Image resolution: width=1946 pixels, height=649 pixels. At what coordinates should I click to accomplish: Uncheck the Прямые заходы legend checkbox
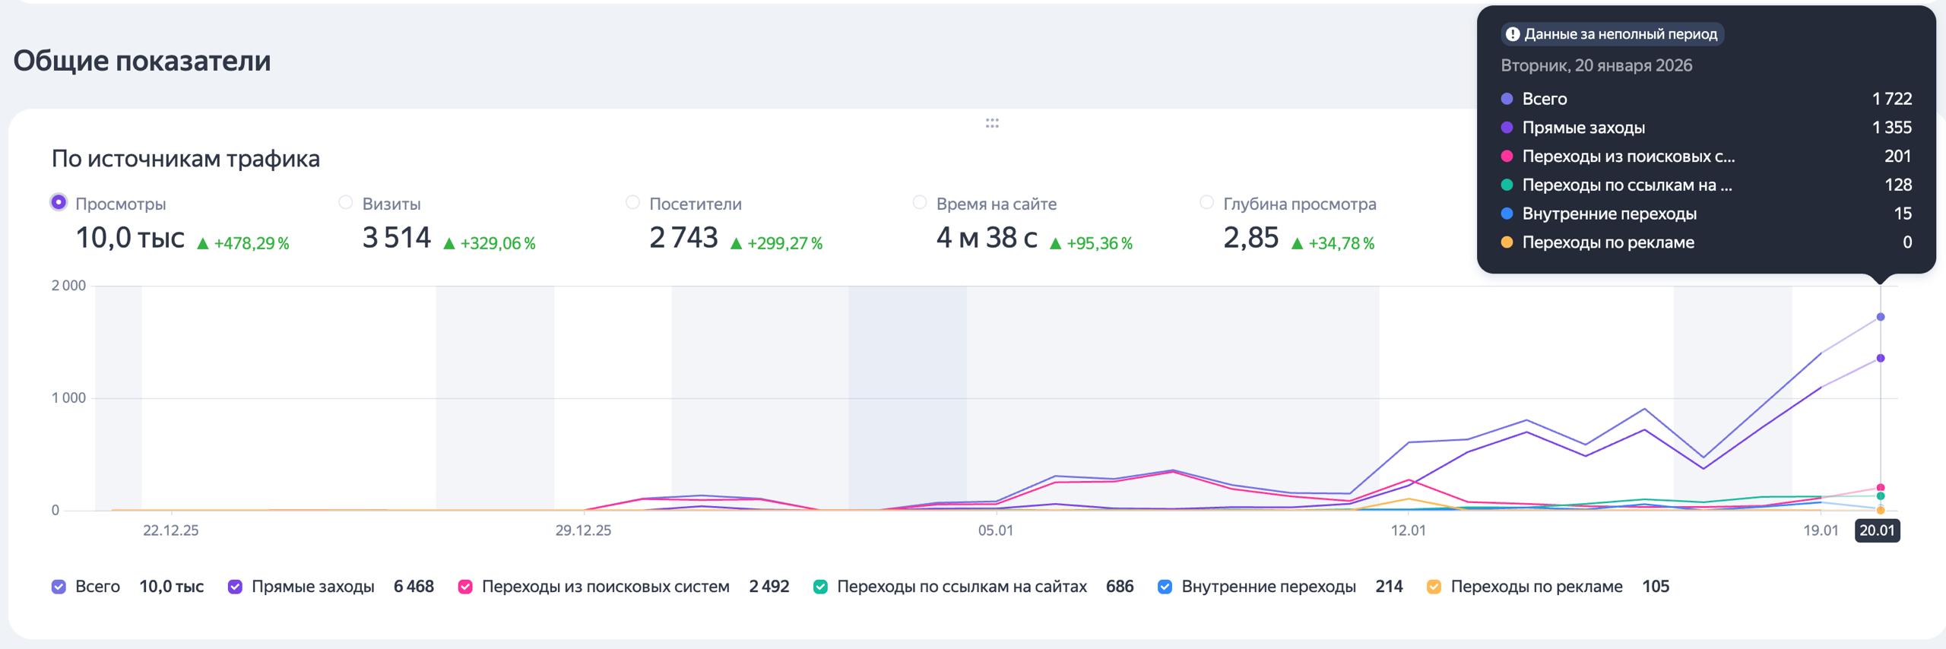tap(235, 587)
